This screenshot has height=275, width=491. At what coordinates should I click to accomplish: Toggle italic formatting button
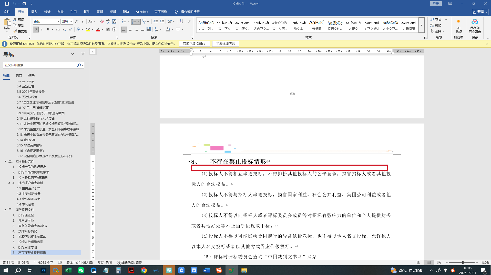click(x=42, y=29)
